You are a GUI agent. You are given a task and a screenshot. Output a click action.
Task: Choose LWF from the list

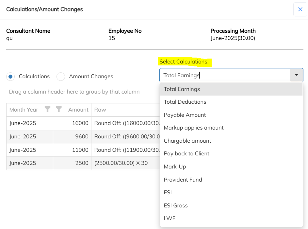click(231, 219)
